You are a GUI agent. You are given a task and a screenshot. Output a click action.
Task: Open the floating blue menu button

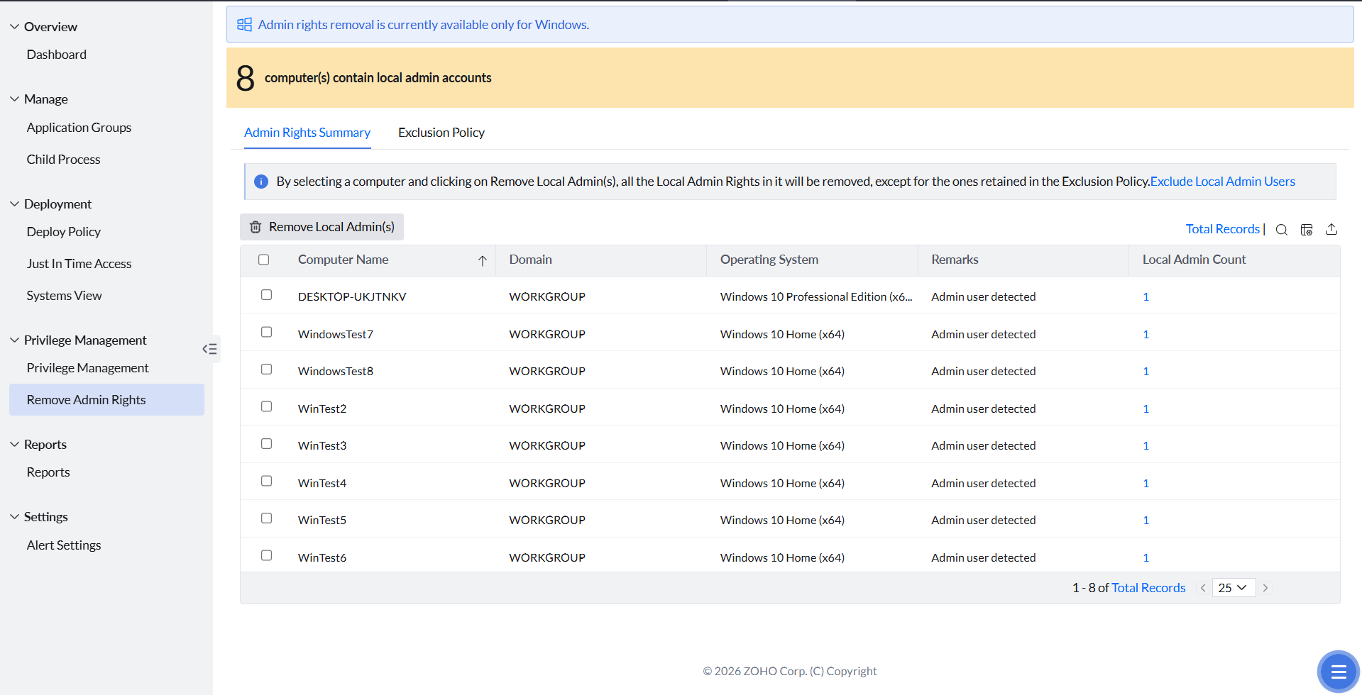[x=1338, y=671]
